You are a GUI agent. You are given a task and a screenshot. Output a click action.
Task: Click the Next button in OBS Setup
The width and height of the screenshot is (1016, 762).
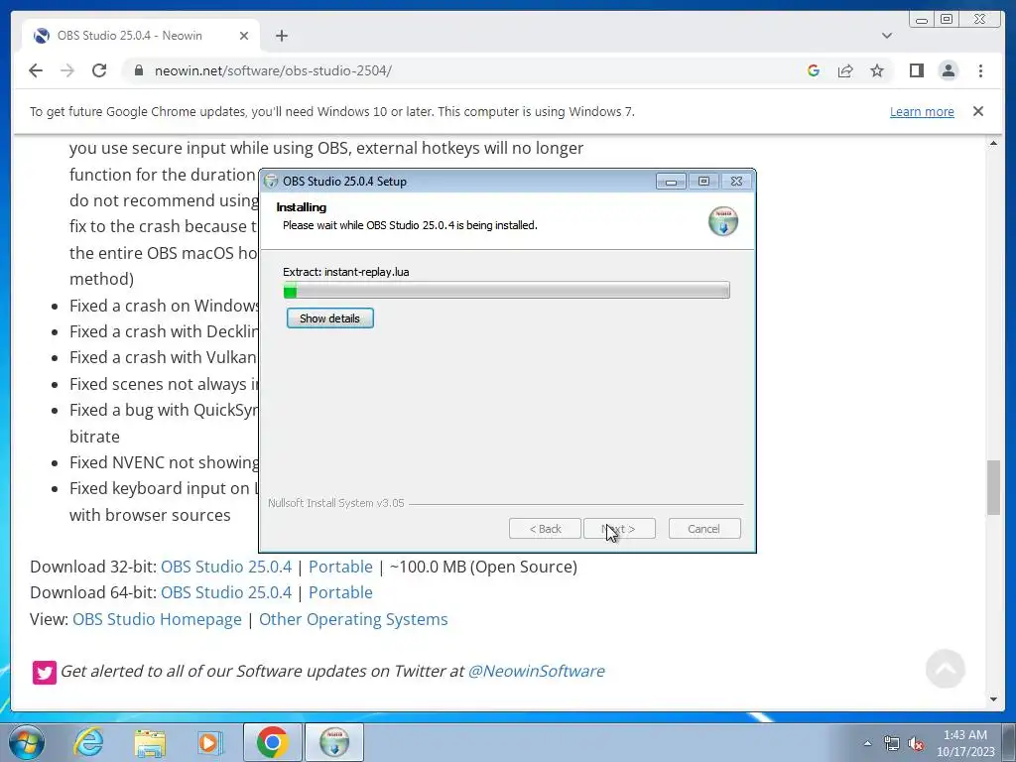(x=619, y=529)
